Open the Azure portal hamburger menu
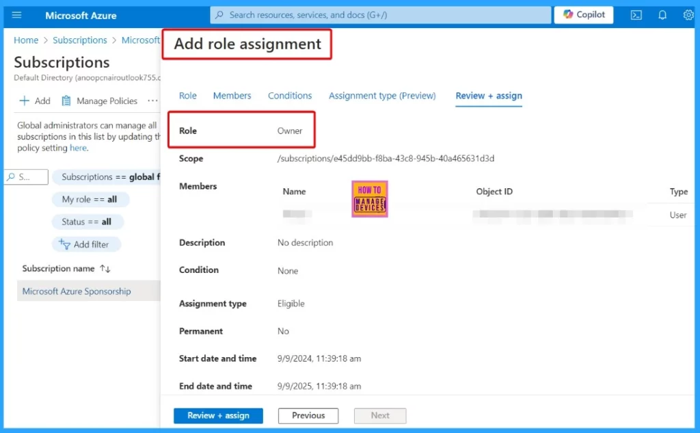 (x=16, y=15)
